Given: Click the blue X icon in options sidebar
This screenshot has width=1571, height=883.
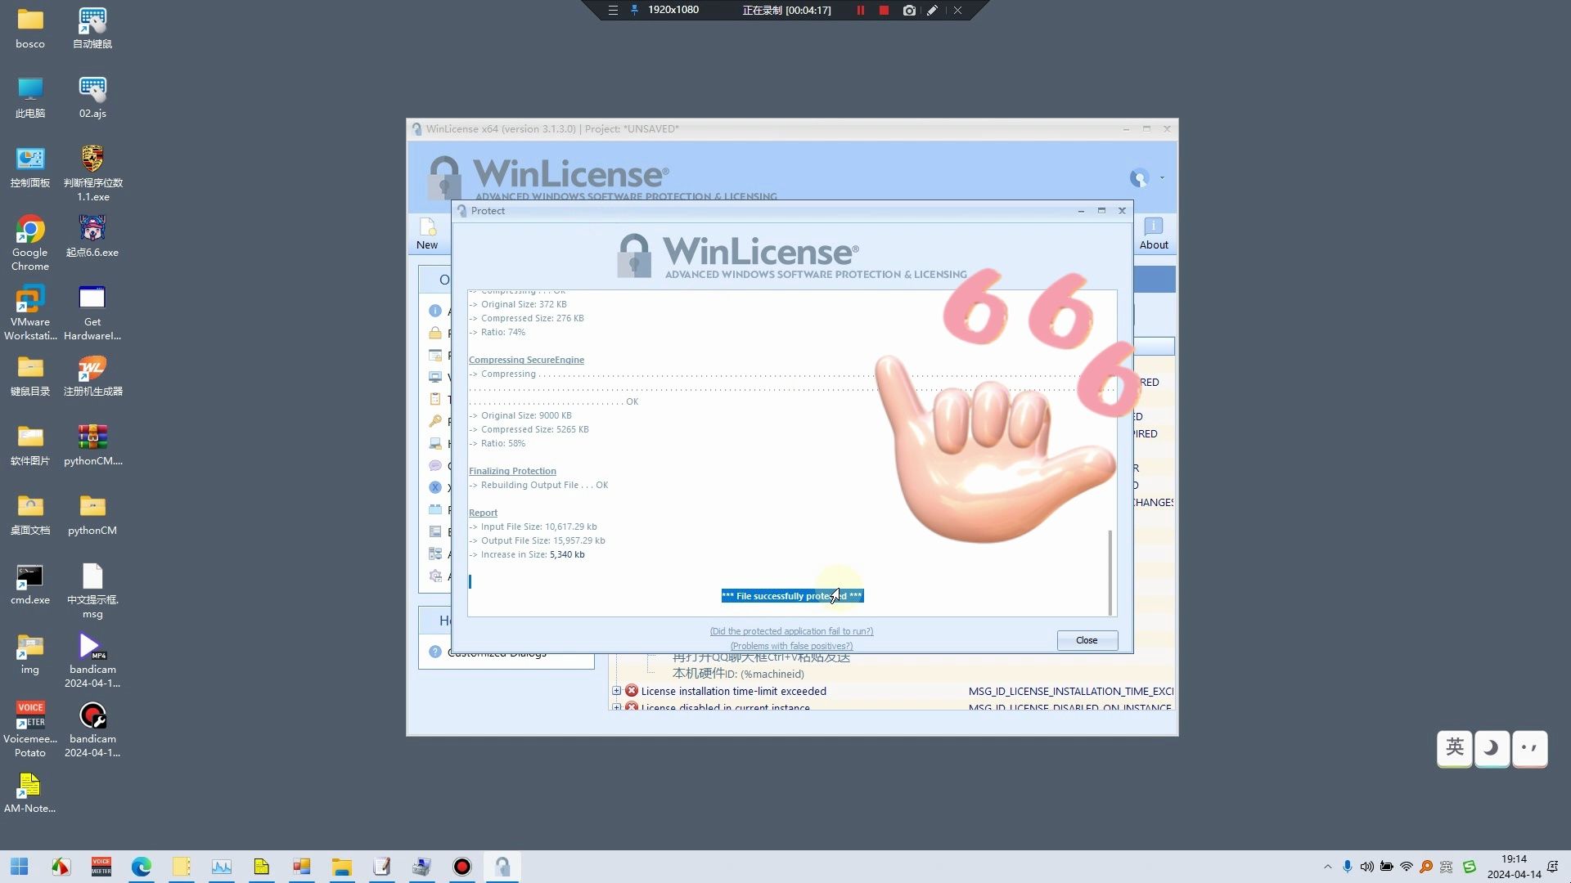Looking at the screenshot, I should [435, 487].
